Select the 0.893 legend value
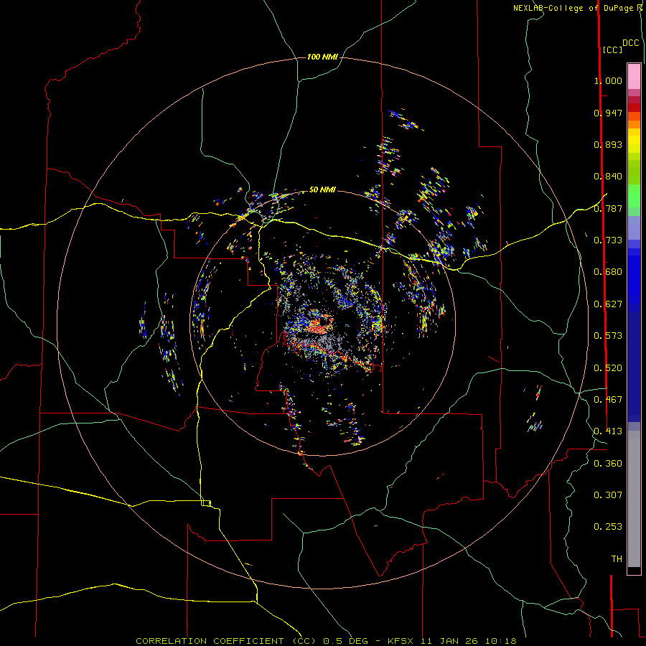 coord(608,144)
